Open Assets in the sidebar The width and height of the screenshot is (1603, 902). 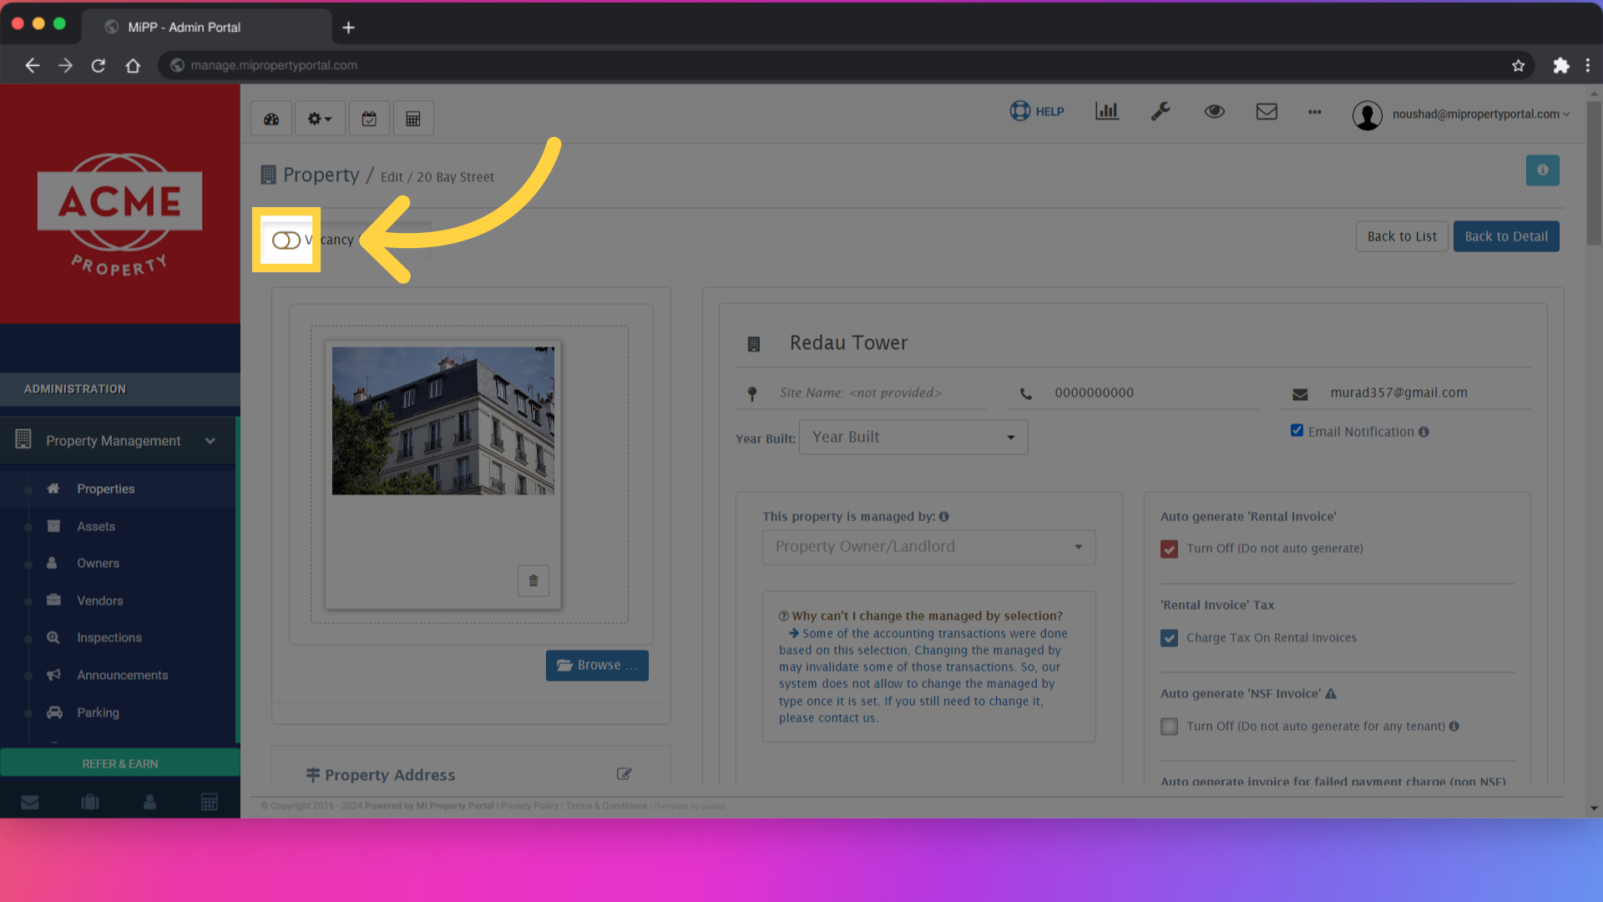96,526
